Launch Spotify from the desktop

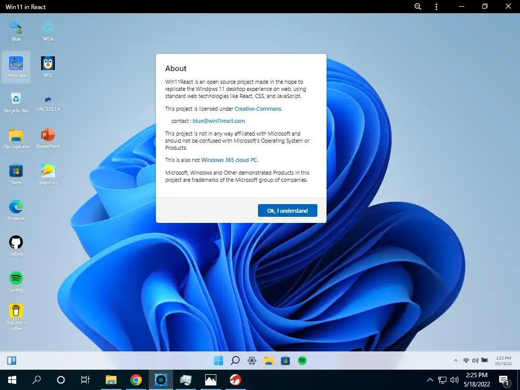click(16, 282)
